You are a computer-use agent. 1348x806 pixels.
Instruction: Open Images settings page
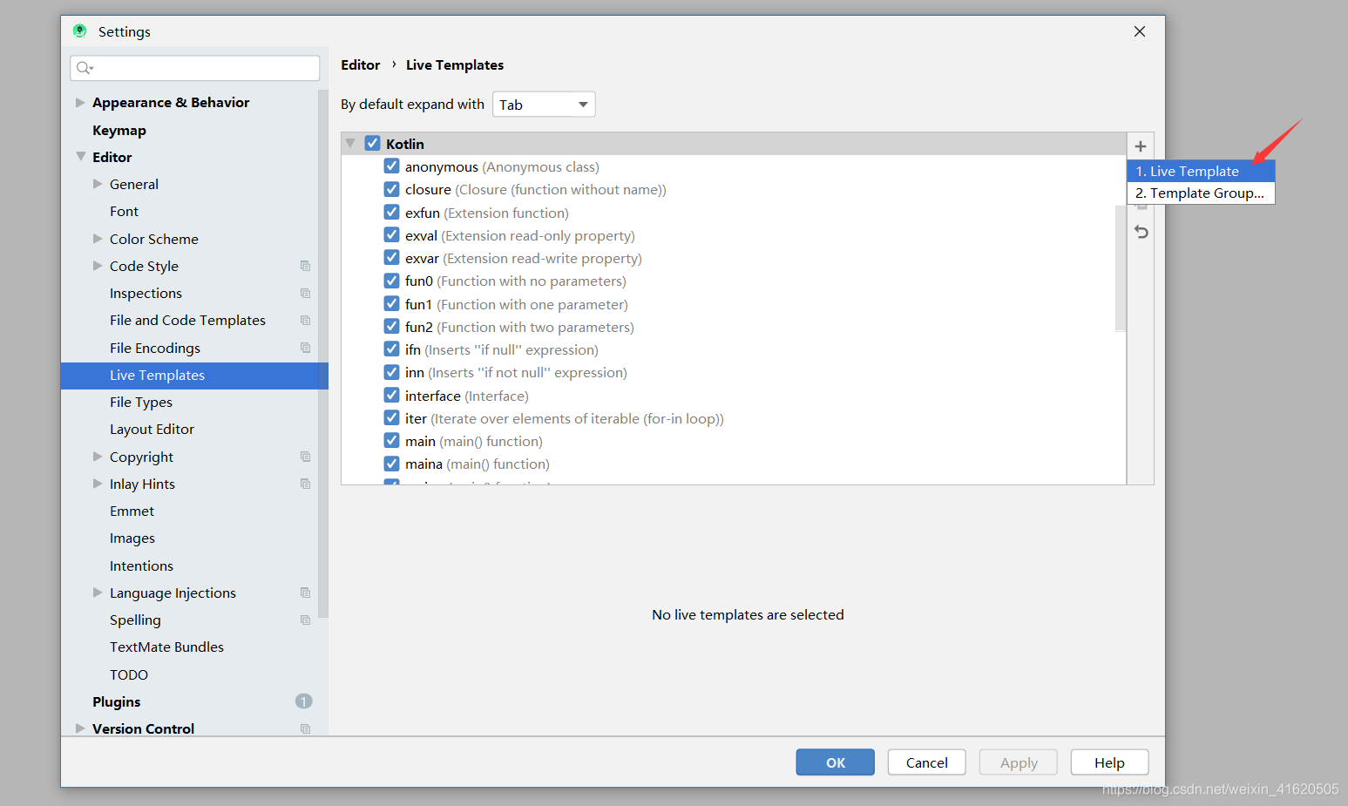pyautogui.click(x=132, y=538)
